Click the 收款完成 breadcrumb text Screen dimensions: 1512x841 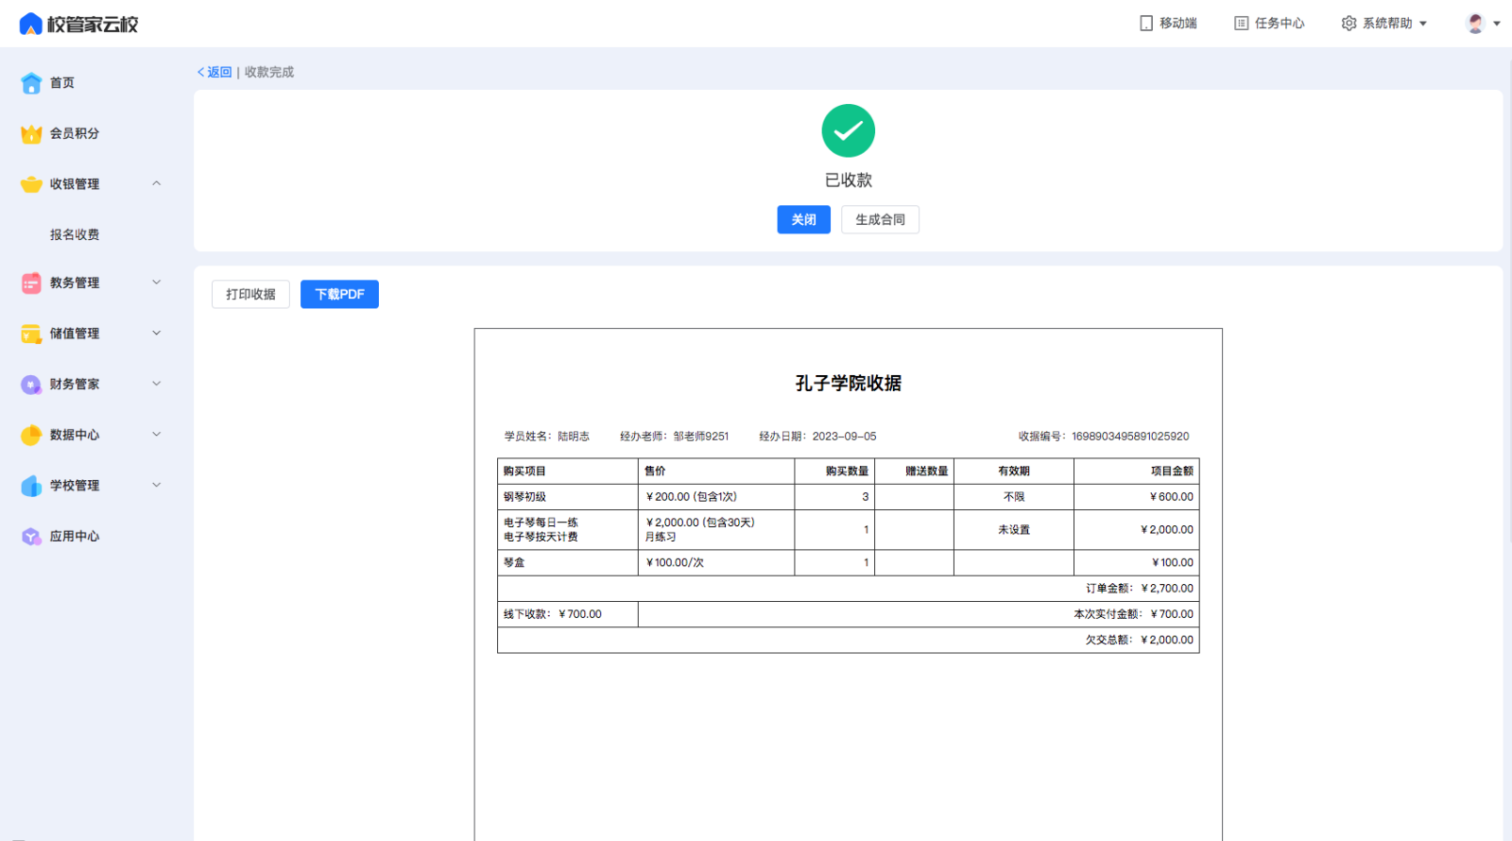point(269,72)
